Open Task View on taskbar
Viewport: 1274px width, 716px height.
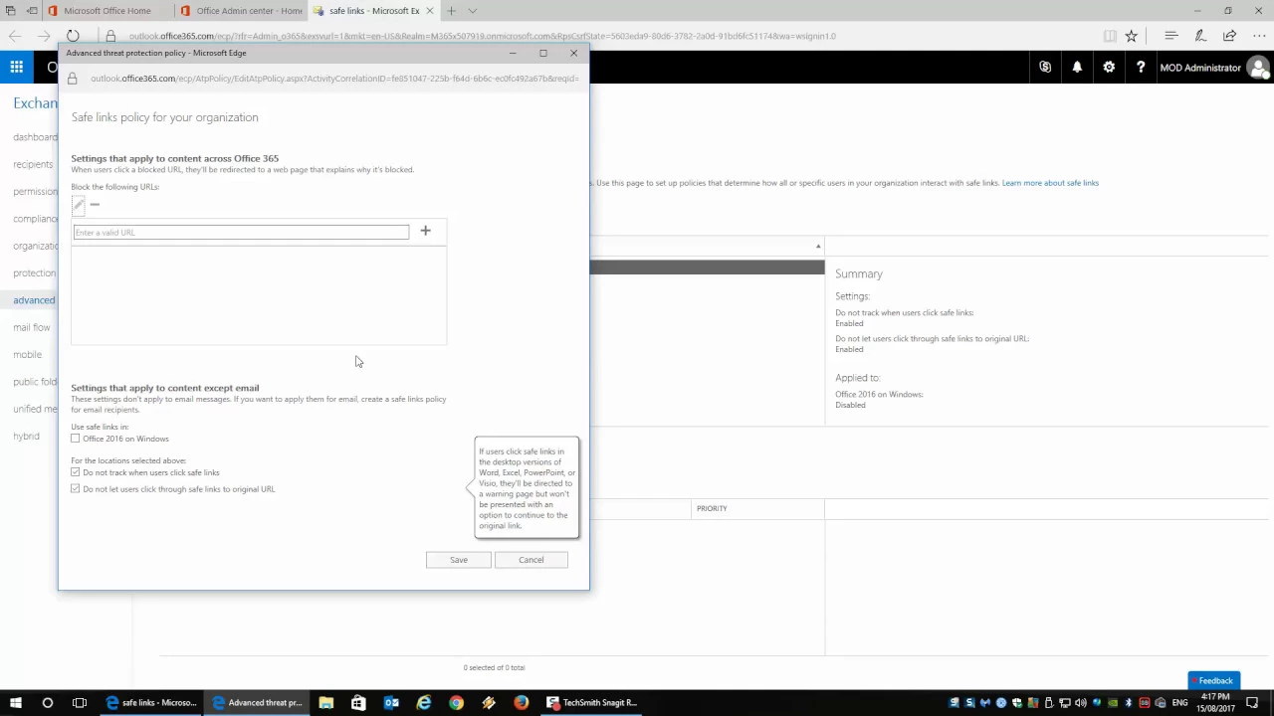tap(80, 702)
